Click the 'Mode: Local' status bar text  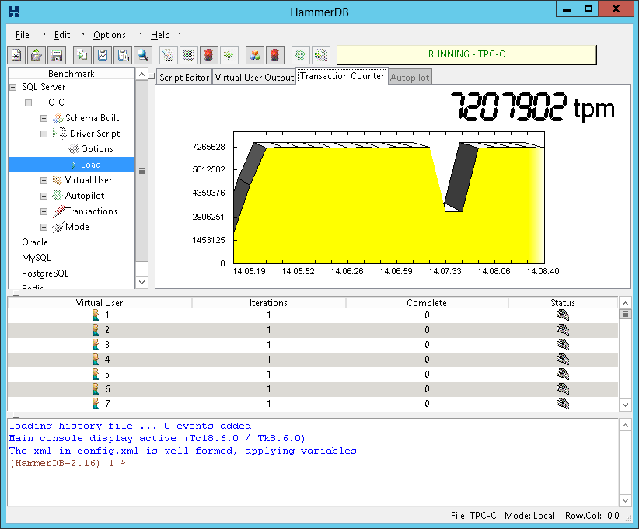529,516
